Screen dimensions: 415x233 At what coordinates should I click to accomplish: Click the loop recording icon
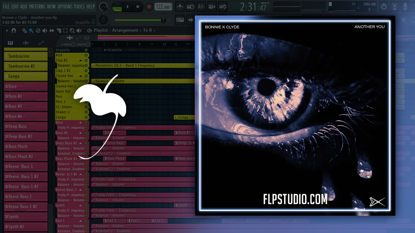click(x=223, y=6)
